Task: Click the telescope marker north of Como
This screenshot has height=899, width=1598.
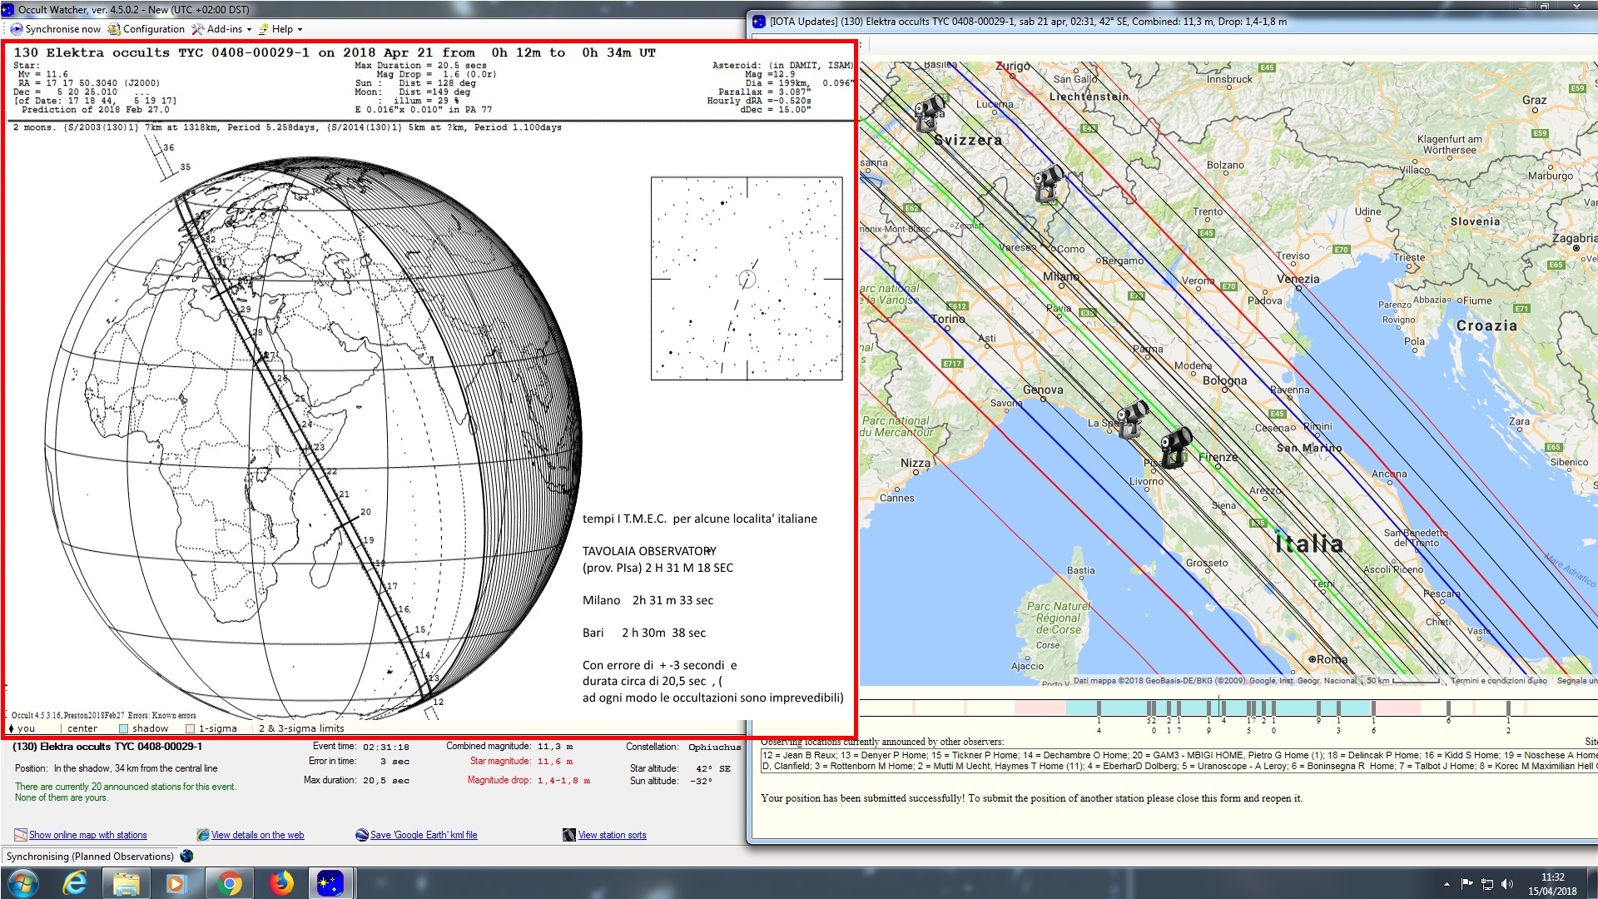Action: point(1048,183)
